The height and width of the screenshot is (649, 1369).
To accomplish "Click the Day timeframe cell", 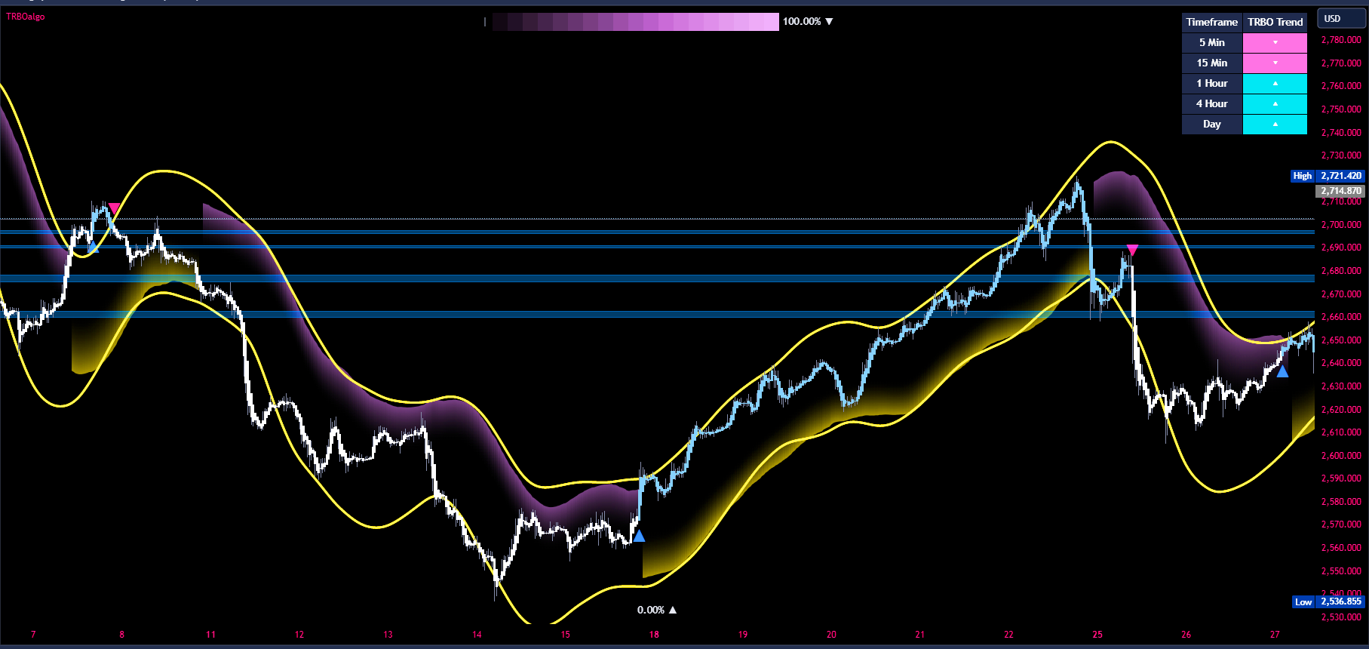I will click(x=1212, y=124).
